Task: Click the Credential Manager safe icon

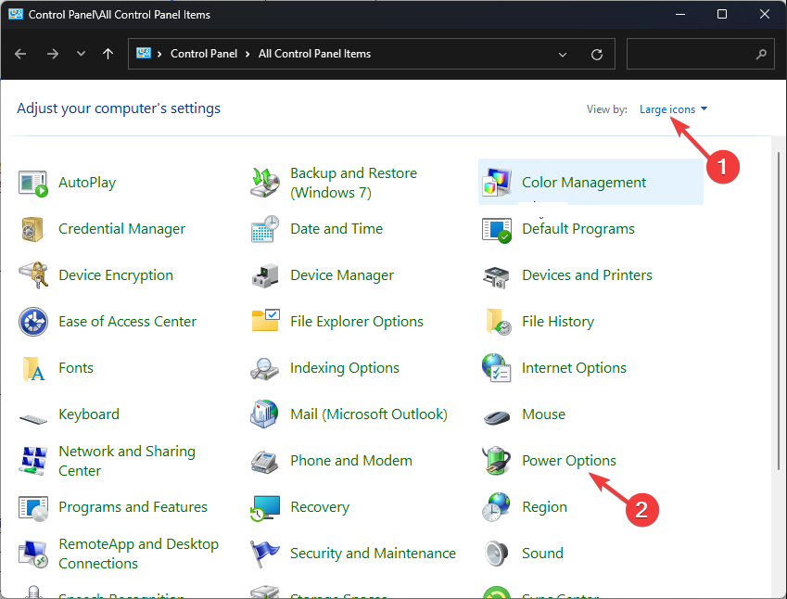Action: [33, 229]
